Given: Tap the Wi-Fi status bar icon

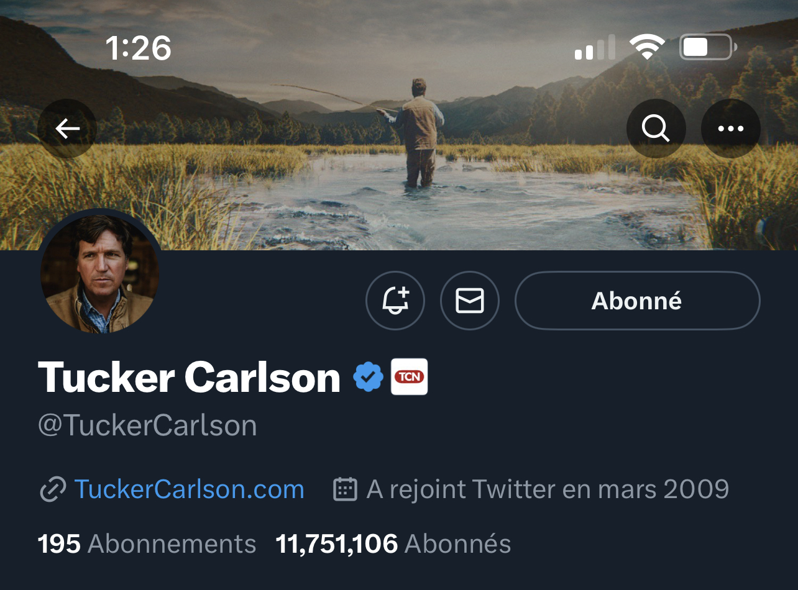Looking at the screenshot, I should tap(646, 47).
